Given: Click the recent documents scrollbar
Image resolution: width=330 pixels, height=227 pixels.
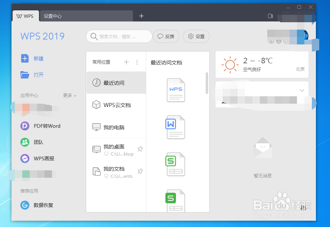Looking at the screenshot, I should [x=207, y=83].
